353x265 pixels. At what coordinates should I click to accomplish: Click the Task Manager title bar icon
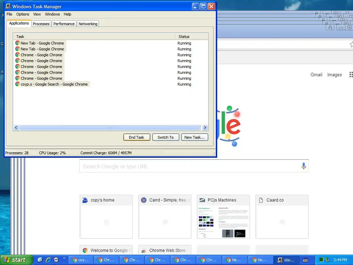pos(8,6)
